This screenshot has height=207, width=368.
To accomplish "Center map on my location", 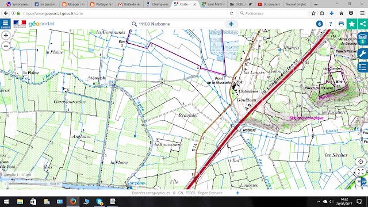I will (361, 162).
